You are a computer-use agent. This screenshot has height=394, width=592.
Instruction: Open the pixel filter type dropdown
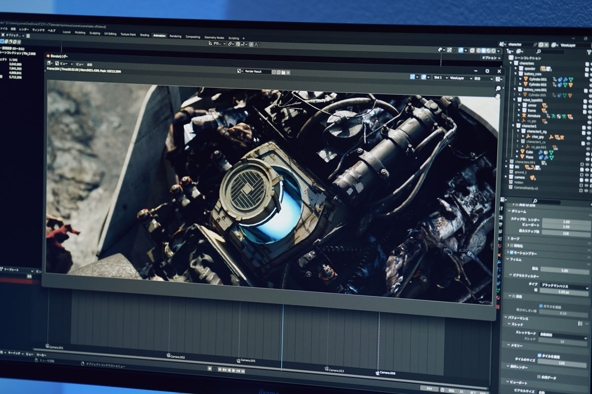[x=565, y=286]
